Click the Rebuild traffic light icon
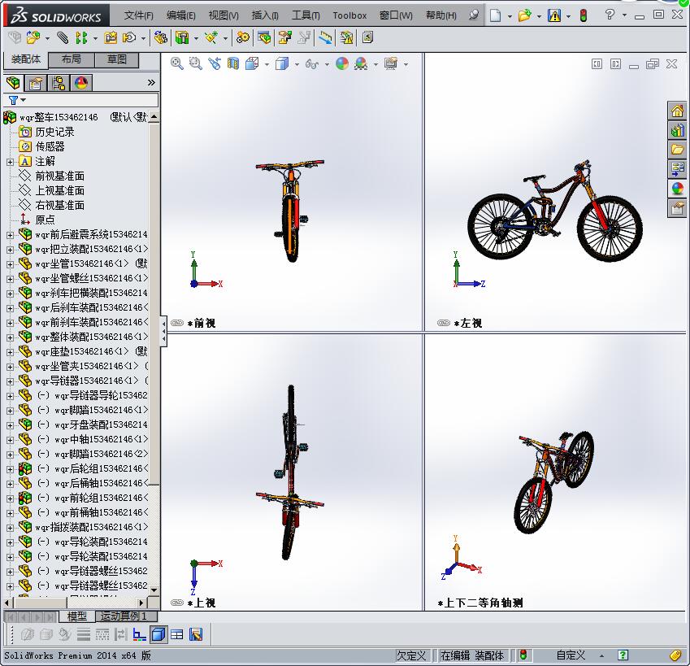Image resolution: width=690 pixels, height=666 pixels. click(584, 15)
